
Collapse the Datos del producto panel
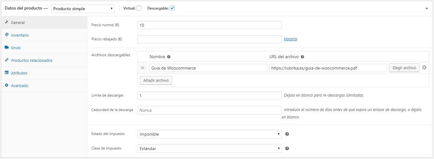(427, 8)
